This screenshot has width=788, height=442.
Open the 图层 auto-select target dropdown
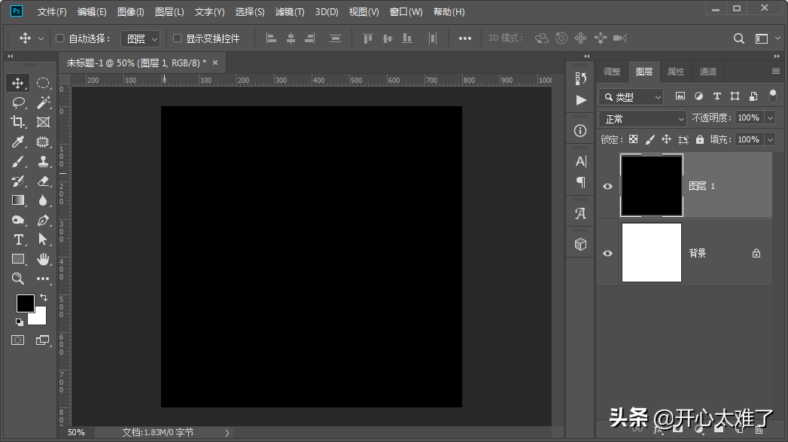(x=140, y=38)
